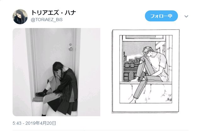Click the トリアエズ・ハナ display name
The height and width of the screenshot is (131, 199).
coord(53,13)
